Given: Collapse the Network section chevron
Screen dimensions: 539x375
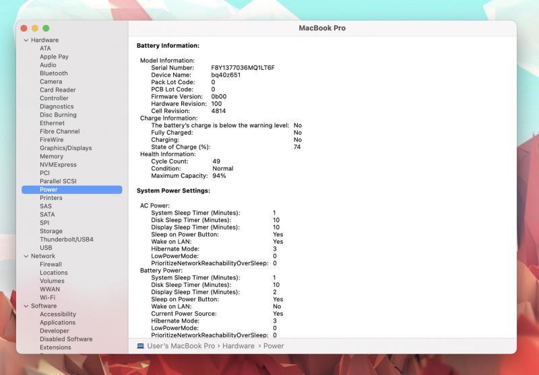Looking at the screenshot, I should (26, 257).
